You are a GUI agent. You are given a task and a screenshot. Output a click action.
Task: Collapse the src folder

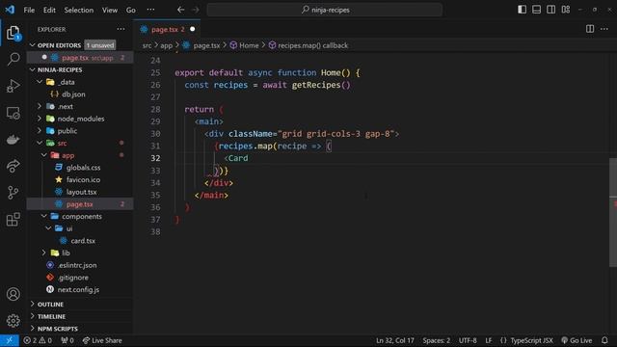click(x=40, y=143)
